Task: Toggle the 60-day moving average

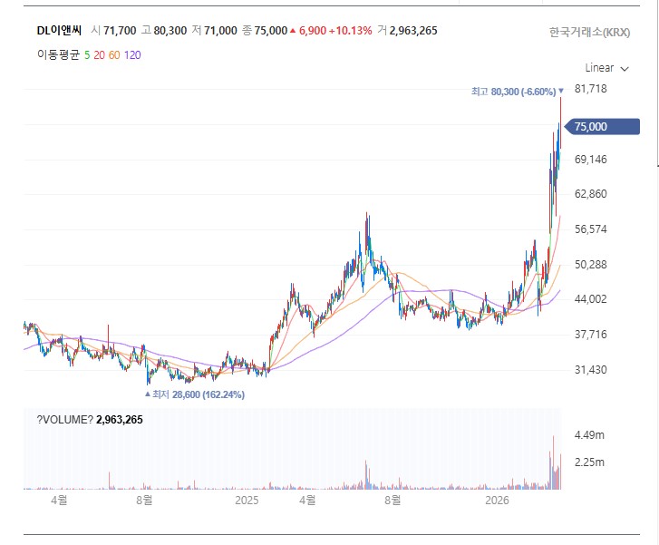Action: pyautogui.click(x=114, y=55)
